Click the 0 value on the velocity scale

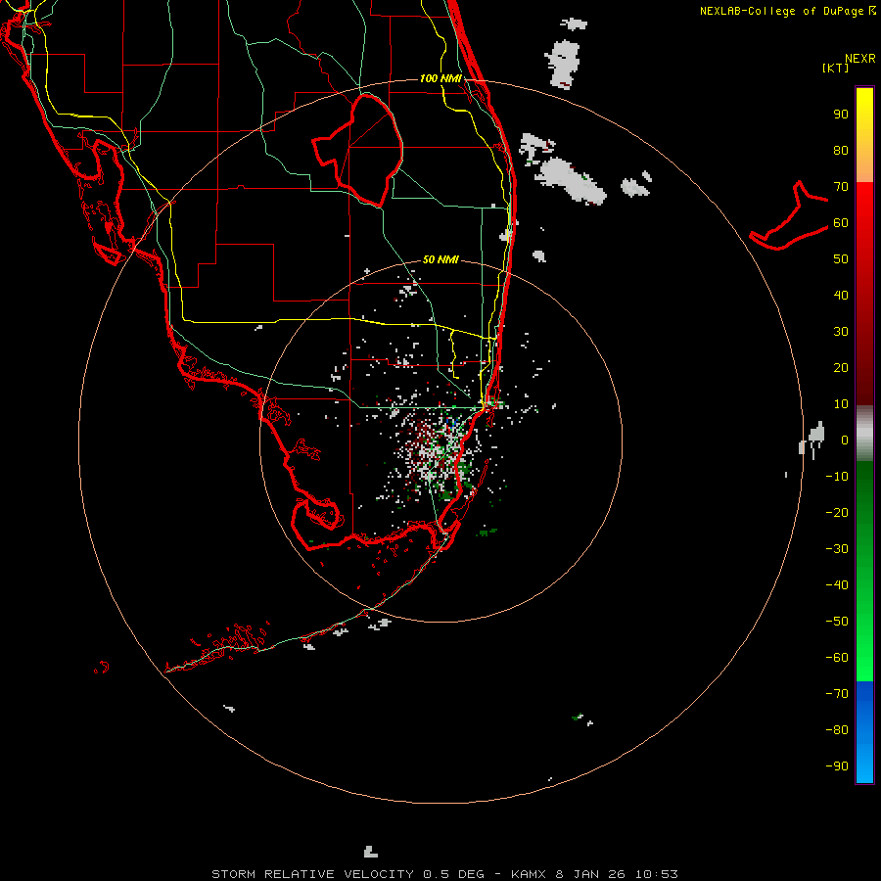tap(845, 440)
